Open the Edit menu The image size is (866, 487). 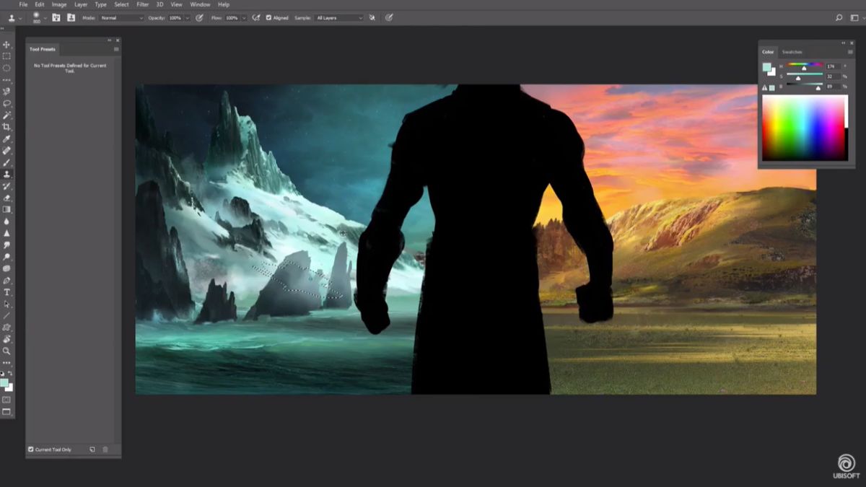pyautogui.click(x=40, y=4)
